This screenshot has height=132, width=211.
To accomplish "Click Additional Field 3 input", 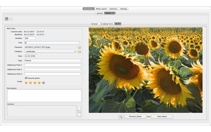I will click(x=52, y=74).
